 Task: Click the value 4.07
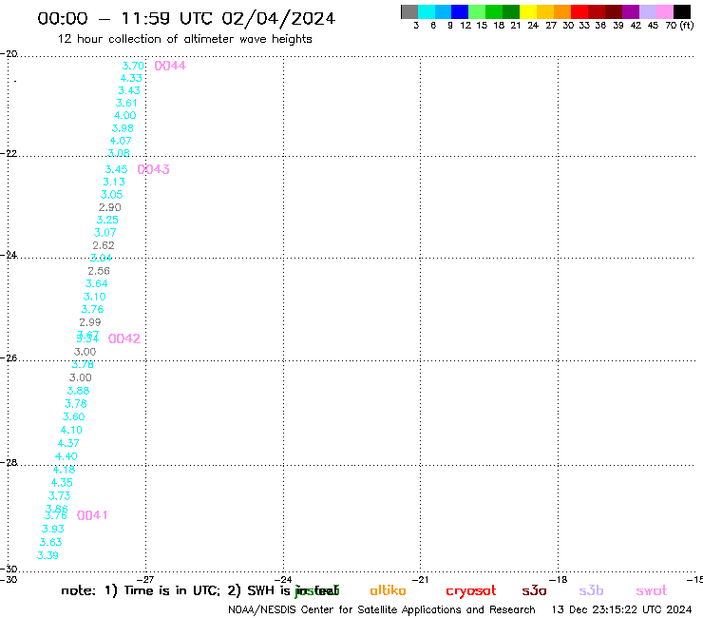121,141
